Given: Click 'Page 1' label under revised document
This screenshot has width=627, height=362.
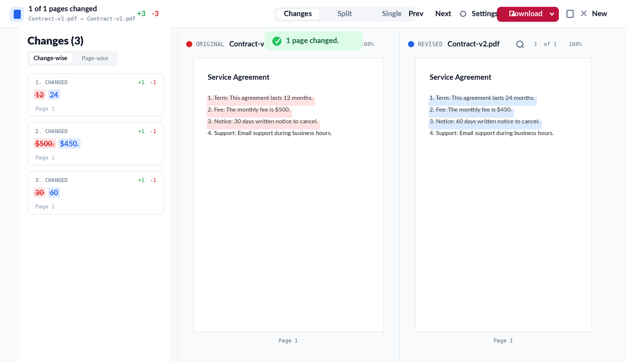Looking at the screenshot, I should (x=503, y=340).
